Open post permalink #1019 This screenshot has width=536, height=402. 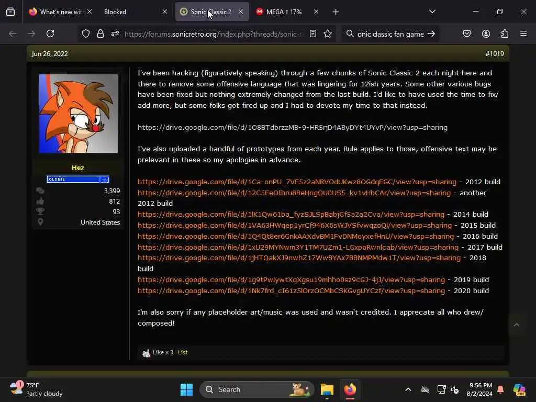pos(495,54)
